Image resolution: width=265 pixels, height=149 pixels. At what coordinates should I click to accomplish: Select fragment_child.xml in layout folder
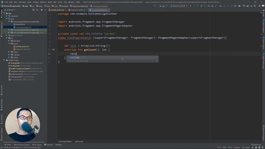point(22,49)
